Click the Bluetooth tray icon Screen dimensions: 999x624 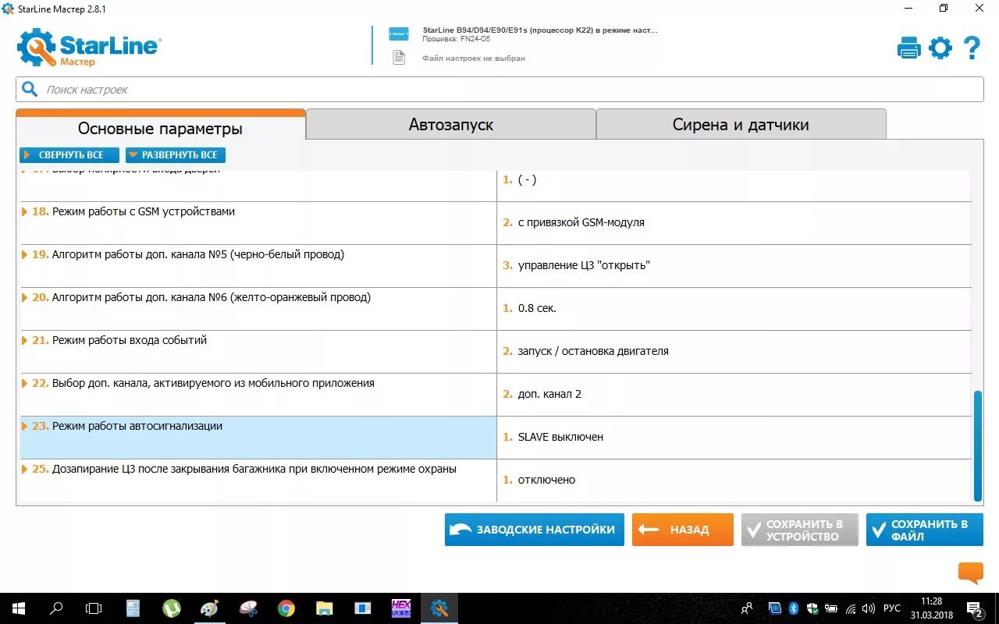click(x=794, y=608)
